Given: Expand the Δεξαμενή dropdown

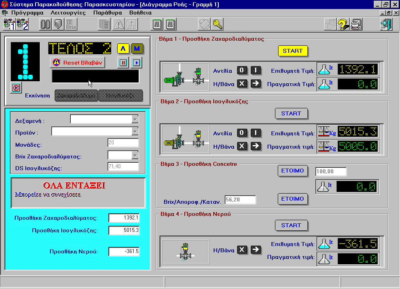Looking at the screenshot, I should [x=135, y=119].
